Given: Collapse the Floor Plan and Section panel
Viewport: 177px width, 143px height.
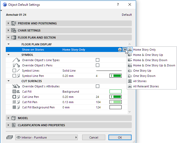Looking at the screenshot, I should coord(8,38).
